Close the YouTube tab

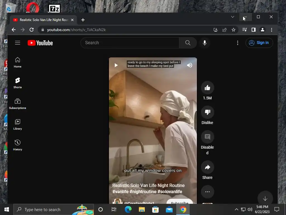[72, 20]
